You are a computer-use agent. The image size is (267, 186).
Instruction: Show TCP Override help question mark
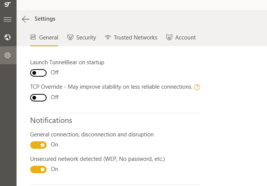point(197,87)
